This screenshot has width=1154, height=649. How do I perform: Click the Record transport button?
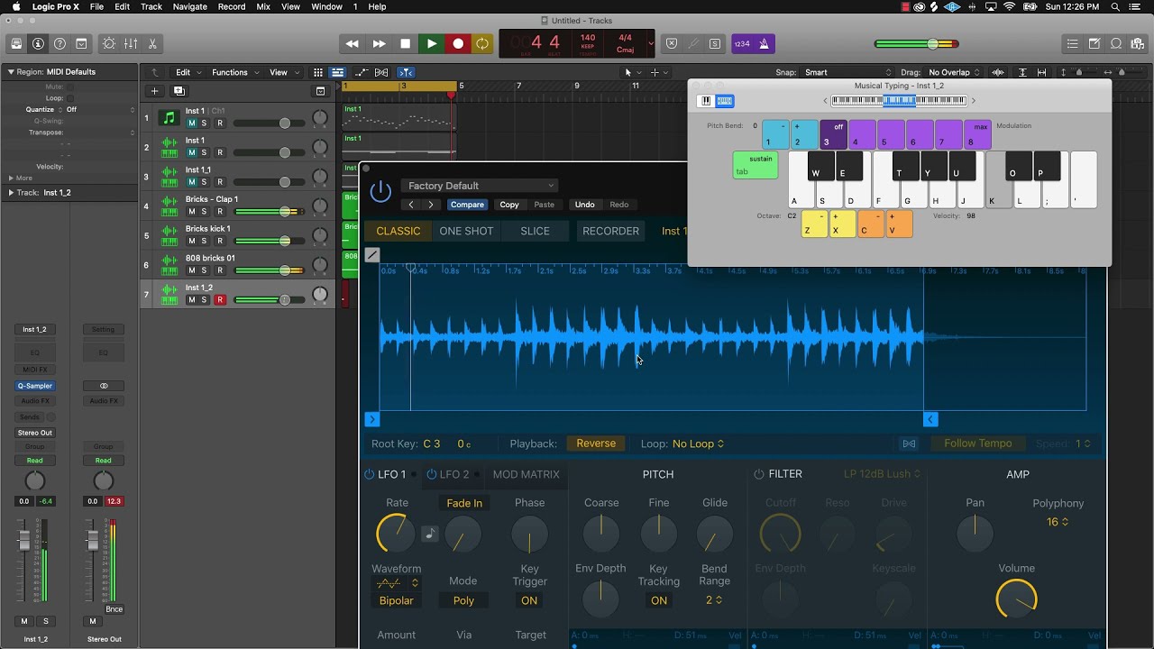click(x=458, y=43)
